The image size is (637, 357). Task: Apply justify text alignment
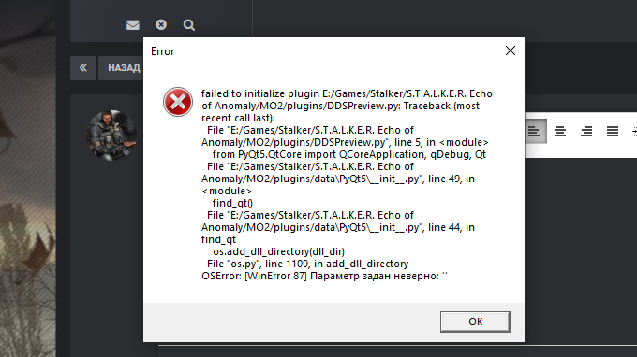tap(613, 131)
